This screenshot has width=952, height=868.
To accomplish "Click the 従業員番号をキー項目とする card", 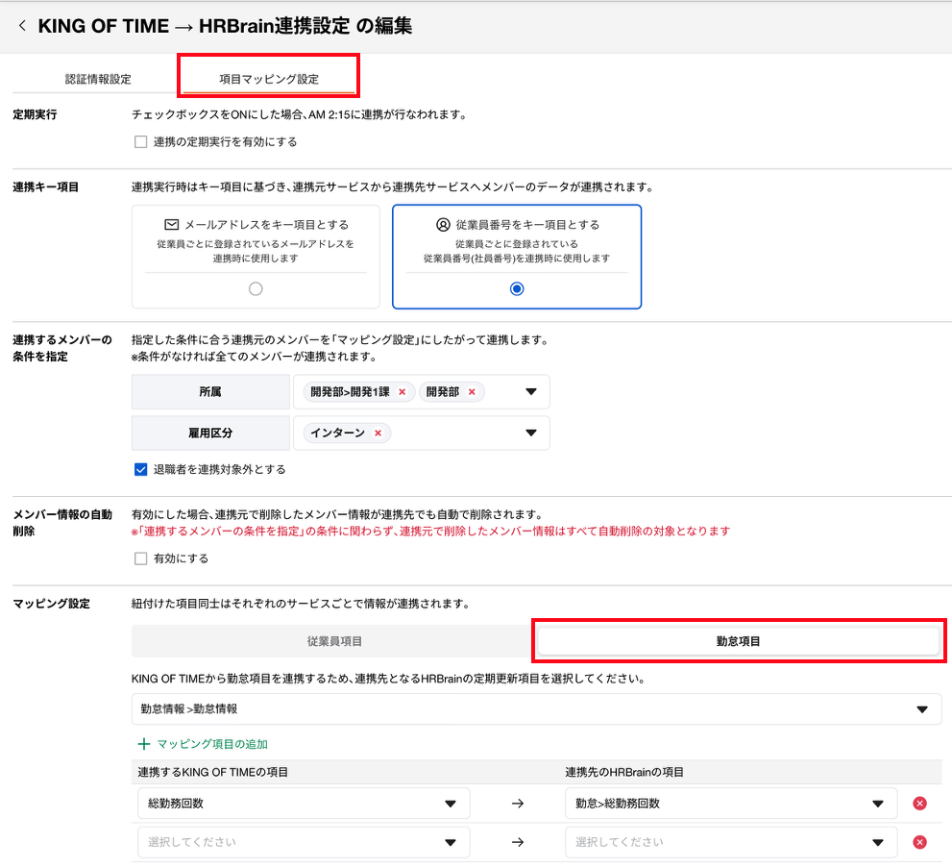I will (x=517, y=256).
